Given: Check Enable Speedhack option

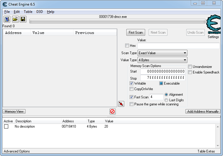Looking at the screenshot, I should point(190,72).
